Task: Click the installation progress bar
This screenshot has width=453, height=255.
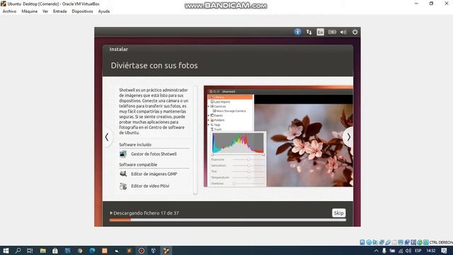Action: pos(228,220)
